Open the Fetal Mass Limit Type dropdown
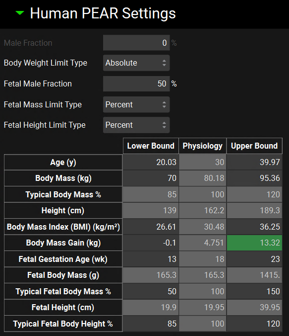The image size is (289, 336). click(136, 104)
